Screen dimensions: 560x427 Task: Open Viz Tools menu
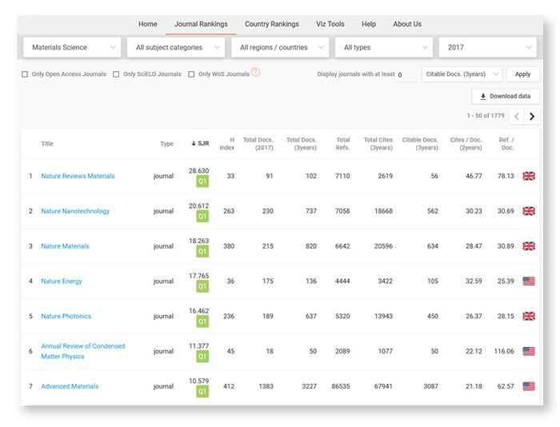pyautogui.click(x=330, y=24)
